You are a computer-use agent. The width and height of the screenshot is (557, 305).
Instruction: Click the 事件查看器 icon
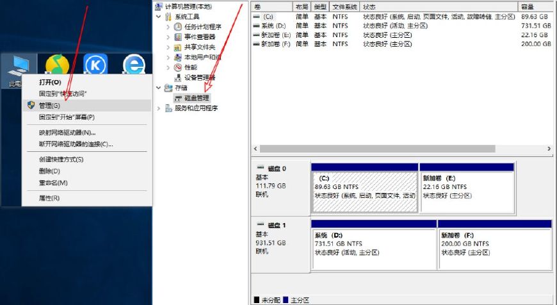click(177, 37)
